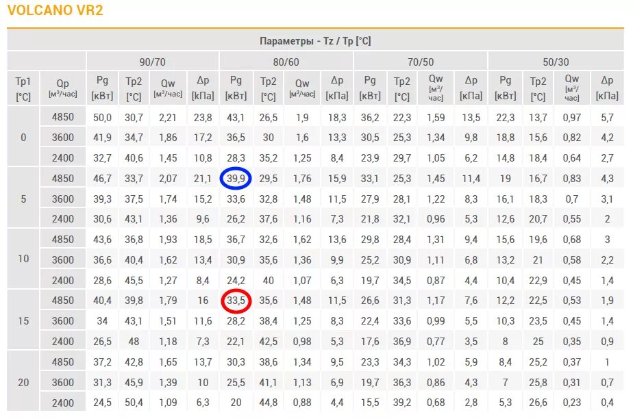Click the cell with value 30,7

point(134,117)
